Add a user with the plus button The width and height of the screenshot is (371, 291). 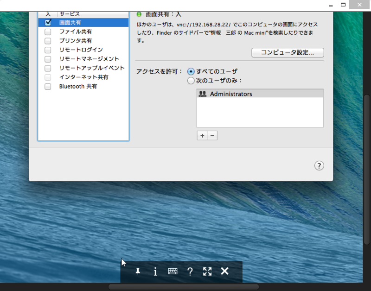coord(202,135)
